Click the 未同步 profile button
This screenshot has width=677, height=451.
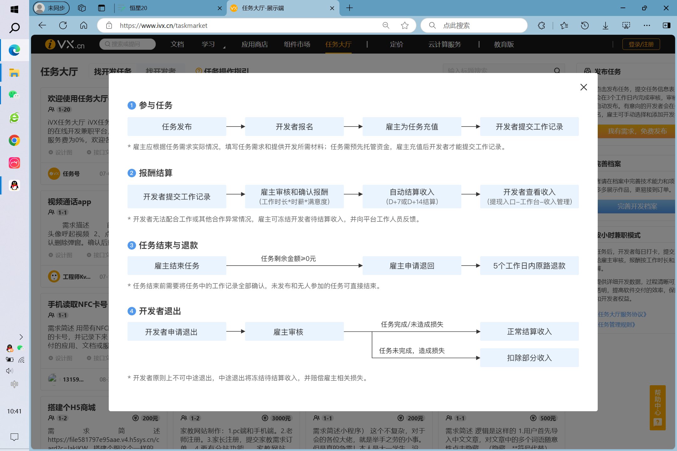pyautogui.click(x=51, y=8)
